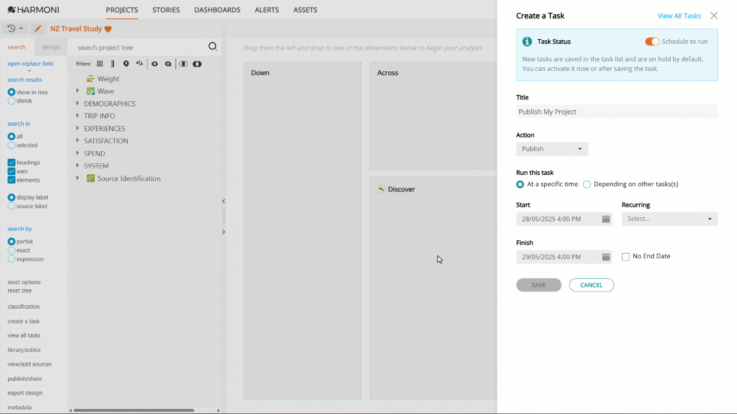Open the Start date calendar icon
Screen dimensions: 737x414
(x=606, y=219)
